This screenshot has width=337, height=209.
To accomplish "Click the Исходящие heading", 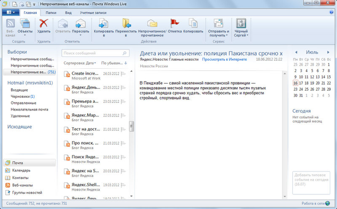I will (19, 127).
